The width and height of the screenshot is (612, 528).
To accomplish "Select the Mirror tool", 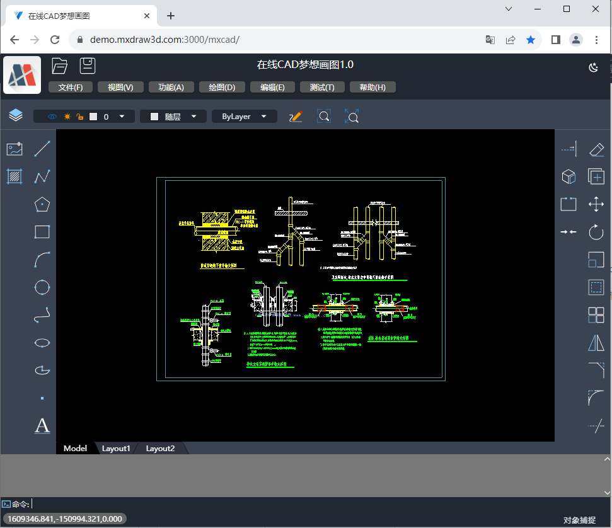I will (x=596, y=342).
